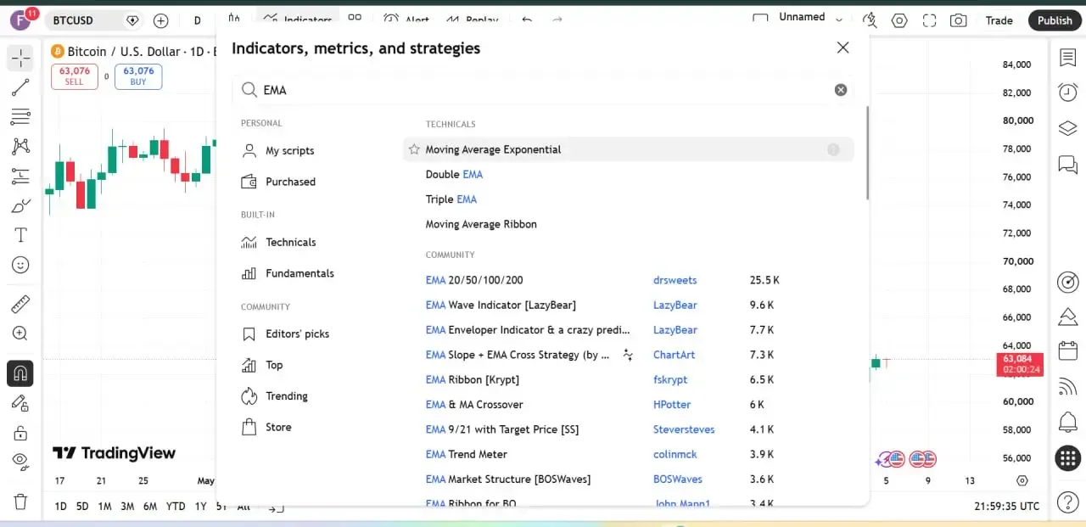Screen dimensions: 1086x527
Task: Click the quick search lightning icon
Action: pos(870,20)
